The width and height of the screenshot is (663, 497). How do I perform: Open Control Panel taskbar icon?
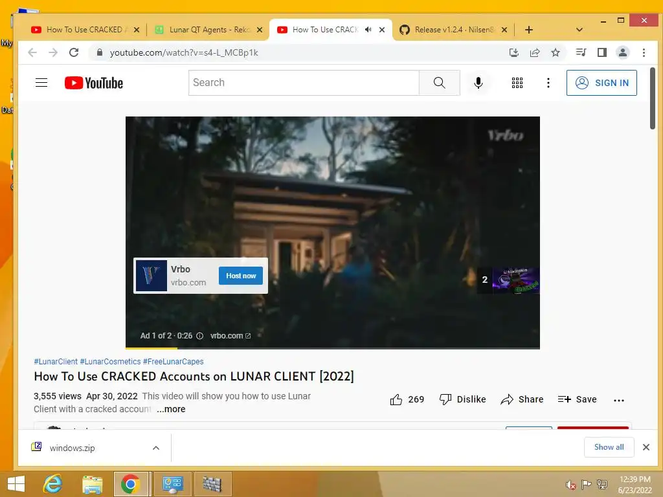(172, 484)
